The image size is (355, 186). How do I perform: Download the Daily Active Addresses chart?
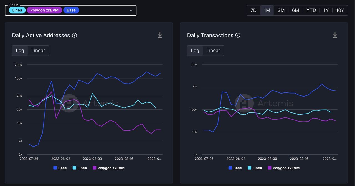[x=160, y=35]
